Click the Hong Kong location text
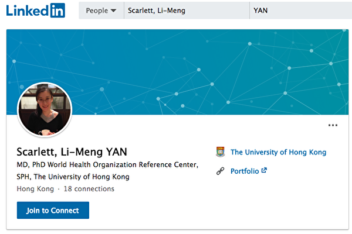Image resolution: width=352 pixels, height=234 pixels. tap(35, 189)
